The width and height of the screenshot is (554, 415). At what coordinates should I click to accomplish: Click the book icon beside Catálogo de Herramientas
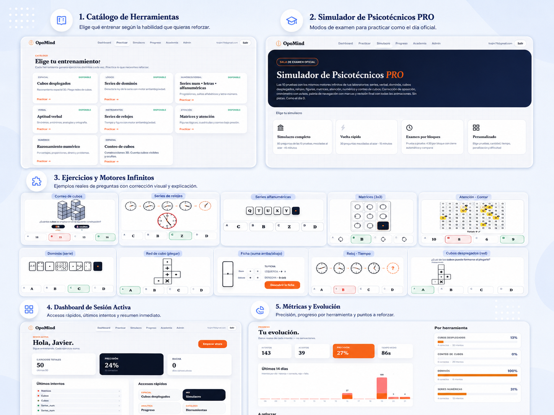61,20
